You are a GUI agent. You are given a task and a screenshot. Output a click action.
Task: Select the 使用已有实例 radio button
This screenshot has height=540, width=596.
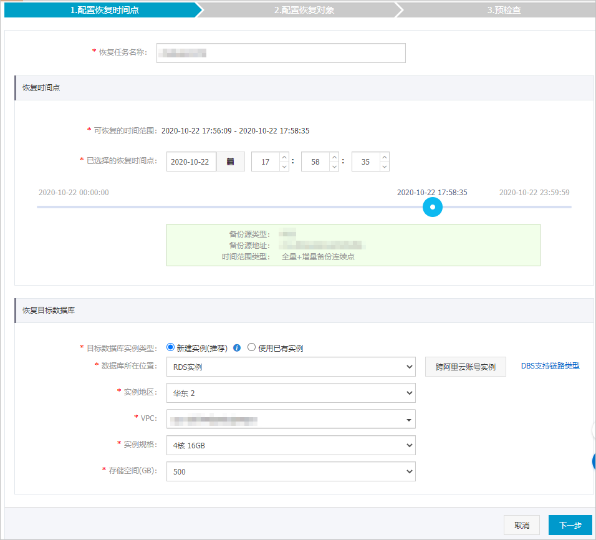pos(251,347)
